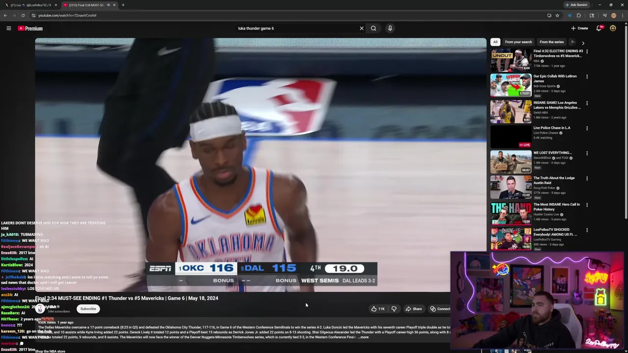
Task: Show more filter chips with right arrow
Action: (x=583, y=43)
